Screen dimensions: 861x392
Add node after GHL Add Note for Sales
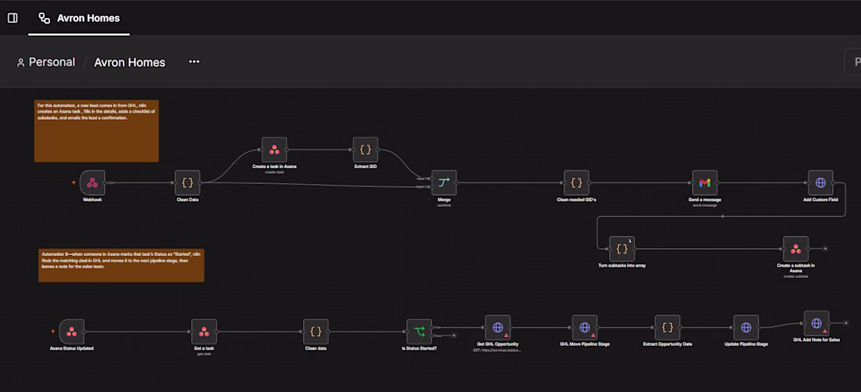845,323
